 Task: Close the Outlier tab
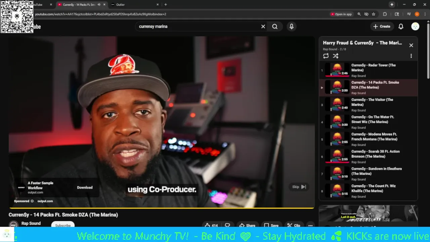(158, 4)
